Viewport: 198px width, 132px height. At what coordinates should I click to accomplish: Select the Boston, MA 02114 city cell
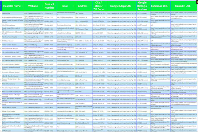[x=100, y=92]
